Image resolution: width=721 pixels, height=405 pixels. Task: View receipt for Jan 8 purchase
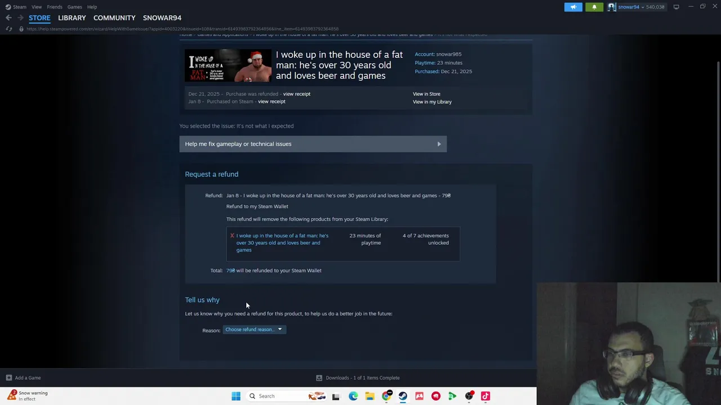pyautogui.click(x=272, y=102)
